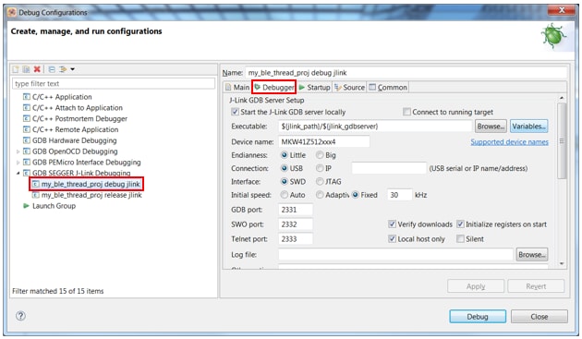The height and width of the screenshot is (339, 582).
Task: Click the Debug button
Action: pyautogui.click(x=478, y=316)
